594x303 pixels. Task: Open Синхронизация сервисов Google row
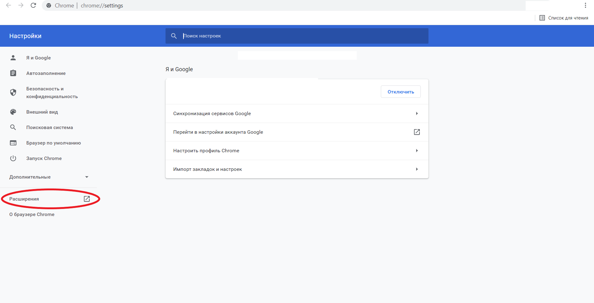[297, 114]
